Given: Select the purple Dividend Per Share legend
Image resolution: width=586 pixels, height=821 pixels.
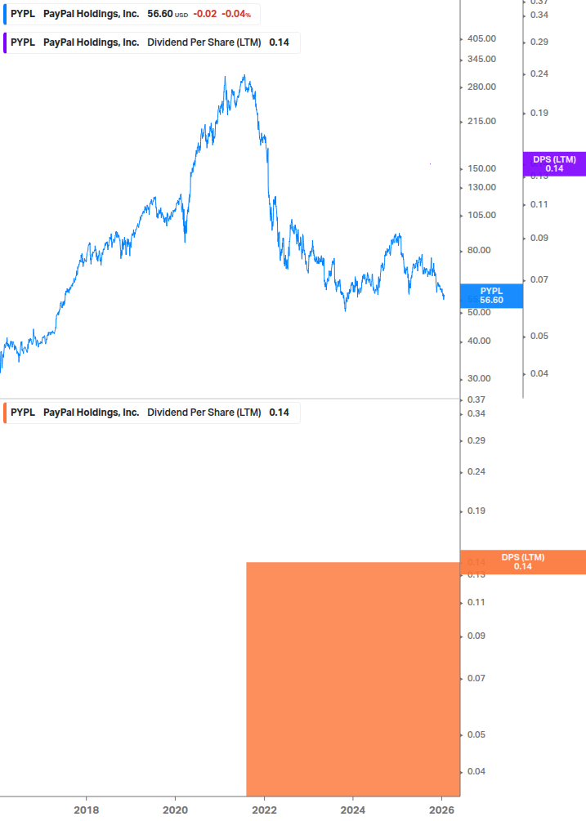Looking at the screenshot, I should [152, 43].
